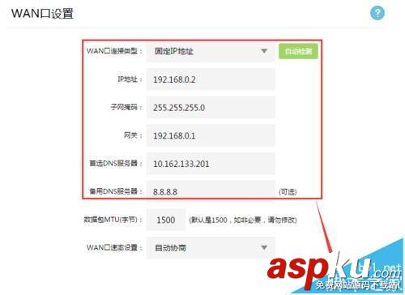The image size is (405, 295).
Task: Expand the WAN口速率设置 dropdown showing 自动协商
Action: (x=211, y=248)
